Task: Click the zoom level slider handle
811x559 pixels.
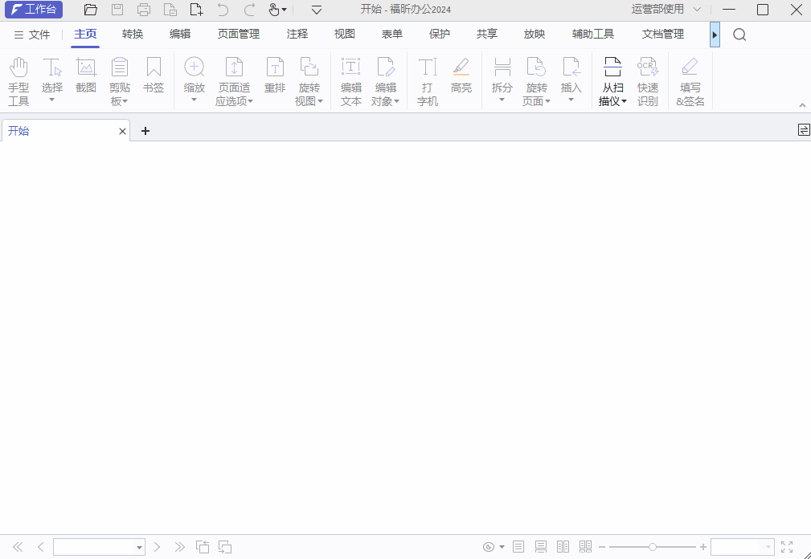Action: click(652, 546)
